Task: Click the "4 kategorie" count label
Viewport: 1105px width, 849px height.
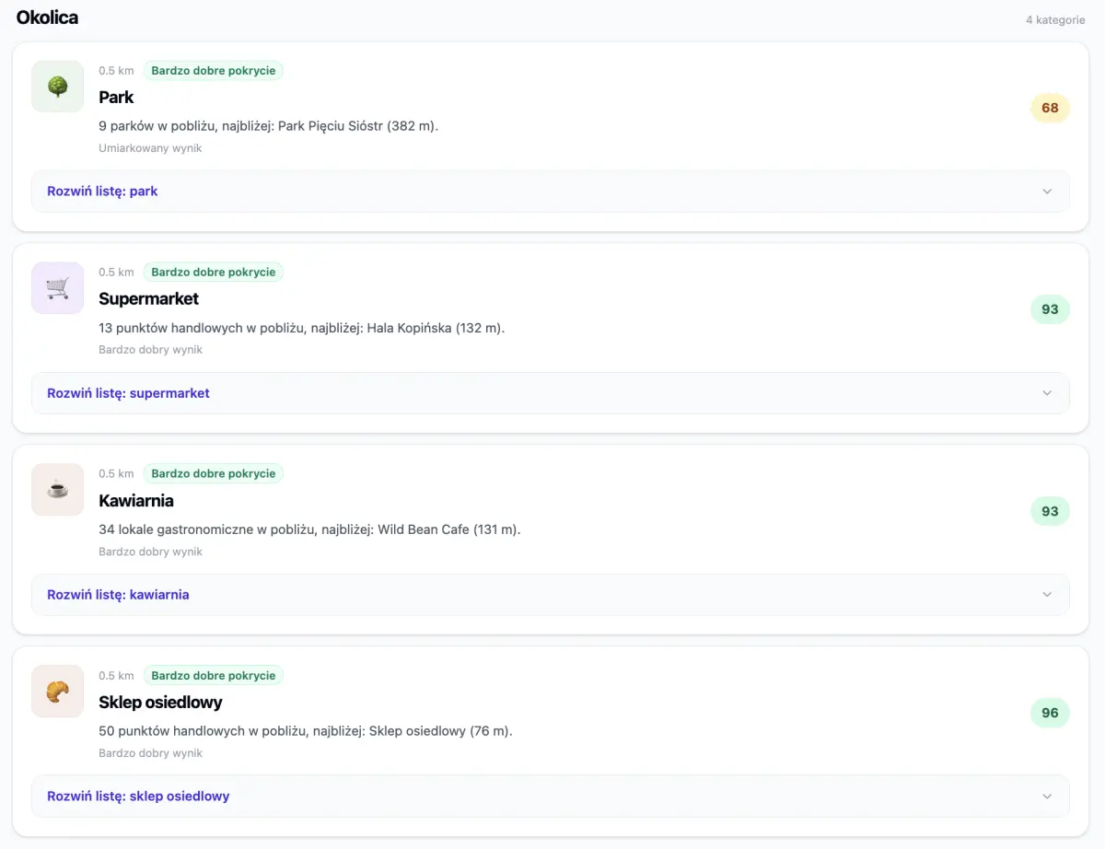Action: [1055, 20]
